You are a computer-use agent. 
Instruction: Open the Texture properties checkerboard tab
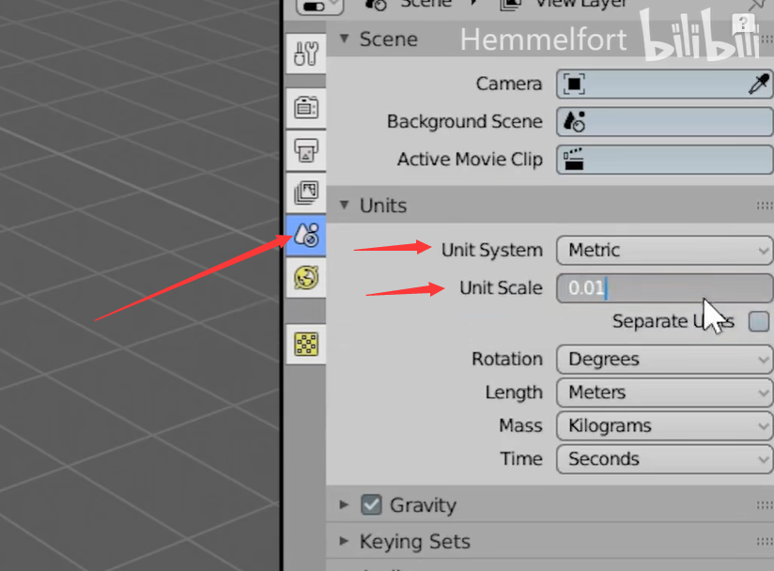click(306, 344)
